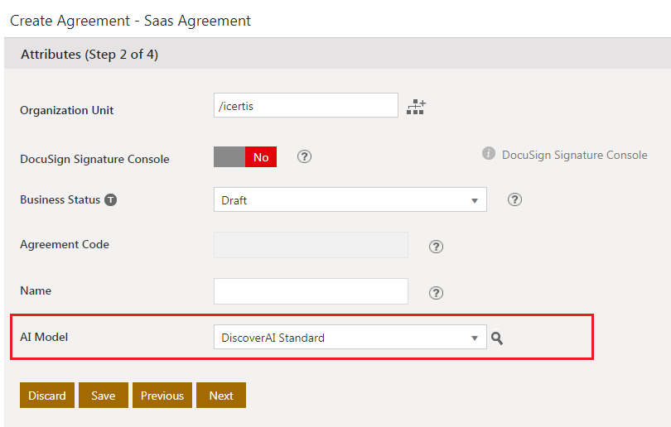The image size is (671, 427).
Task: Click the disabled Agreement Code field
Action: coord(311,245)
